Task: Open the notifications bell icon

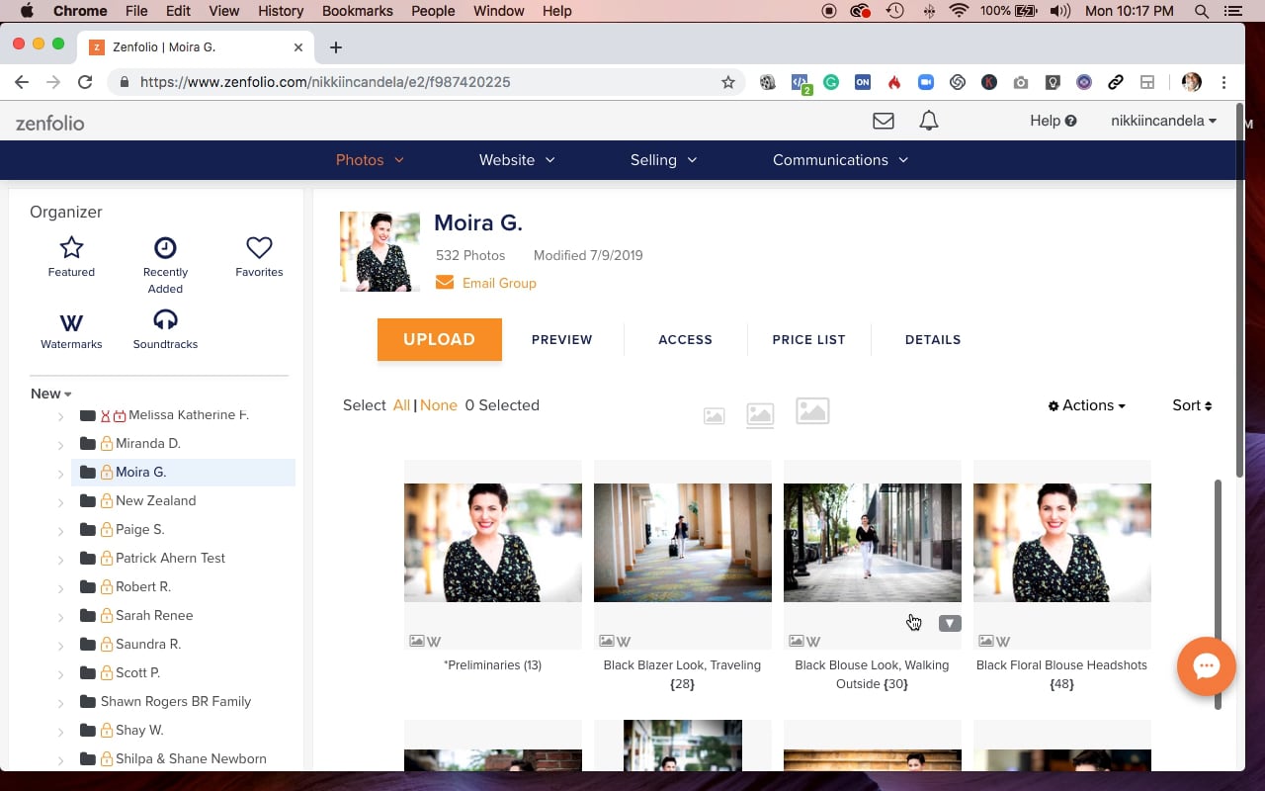Action: pyautogui.click(x=929, y=121)
